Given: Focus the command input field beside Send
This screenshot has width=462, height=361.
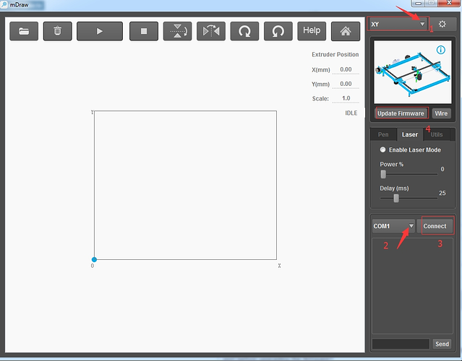Looking at the screenshot, I should click(x=401, y=344).
